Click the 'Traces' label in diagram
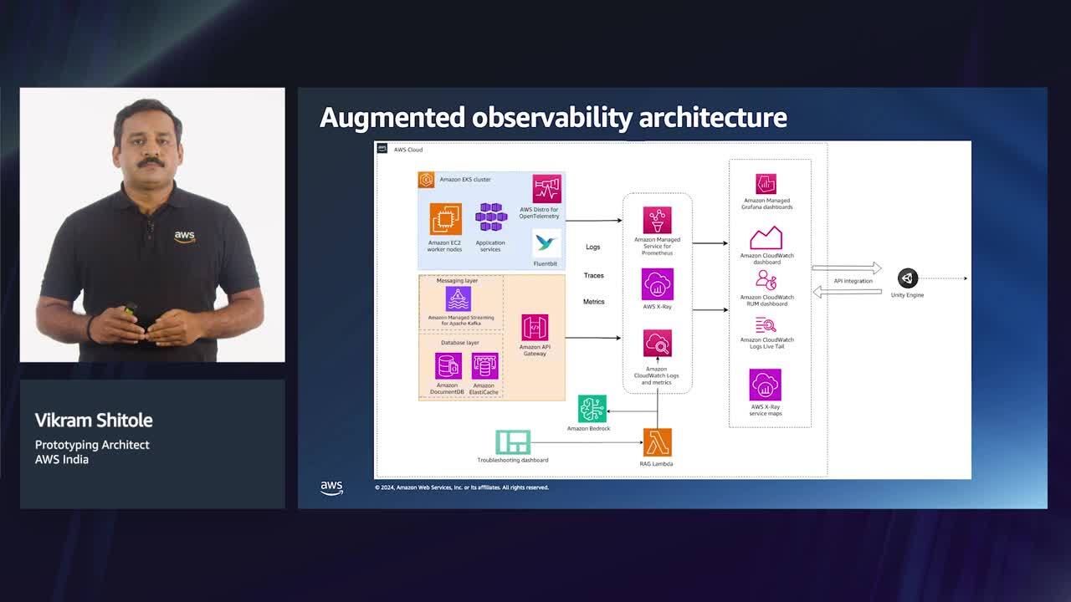 [x=593, y=275]
